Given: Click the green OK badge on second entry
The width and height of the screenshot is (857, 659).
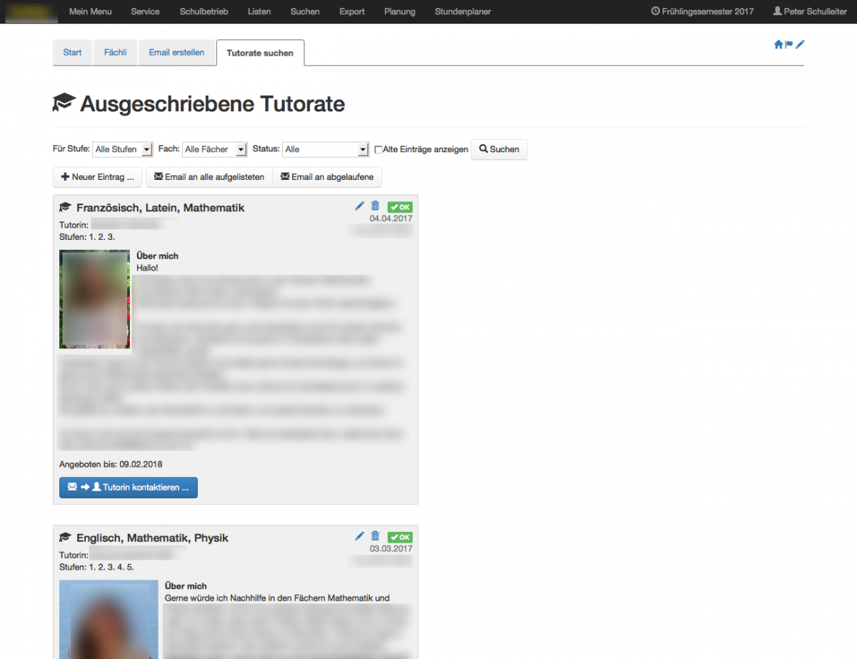Looking at the screenshot, I should (400, 537).
